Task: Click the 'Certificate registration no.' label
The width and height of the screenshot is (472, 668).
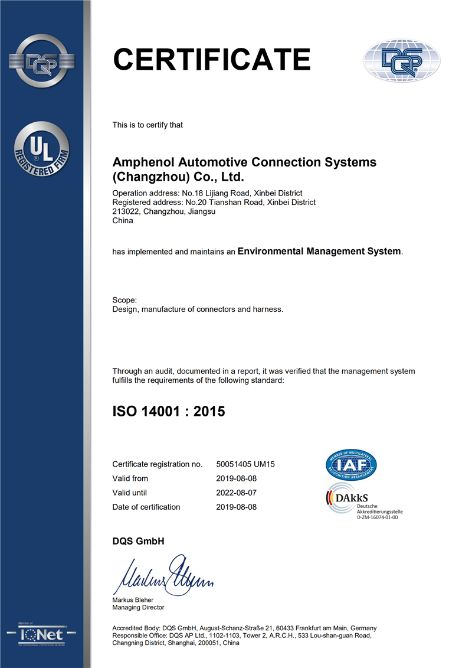Action: click(x=158, y=464)
